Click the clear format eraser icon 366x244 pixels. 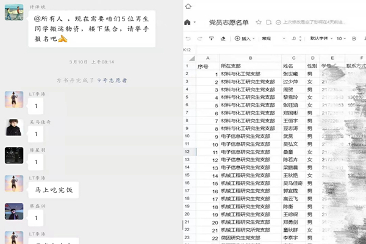(223, 38)
